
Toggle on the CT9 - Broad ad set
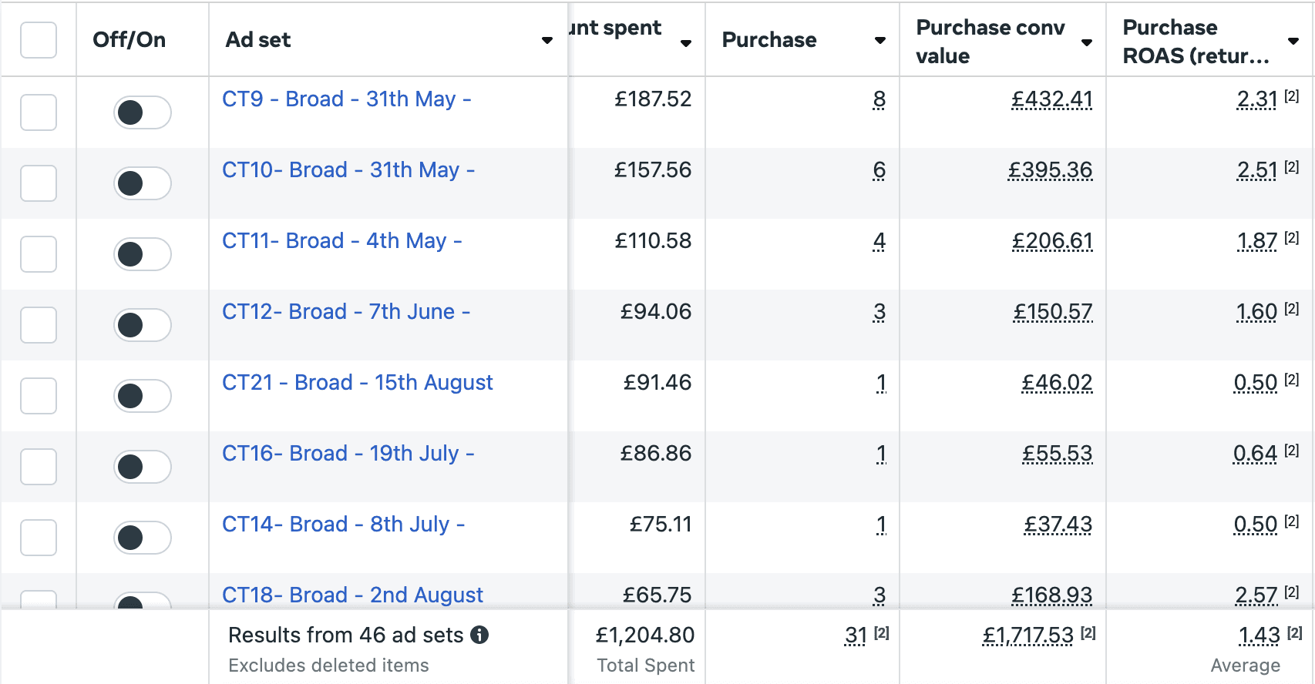(x=143, y=112)
